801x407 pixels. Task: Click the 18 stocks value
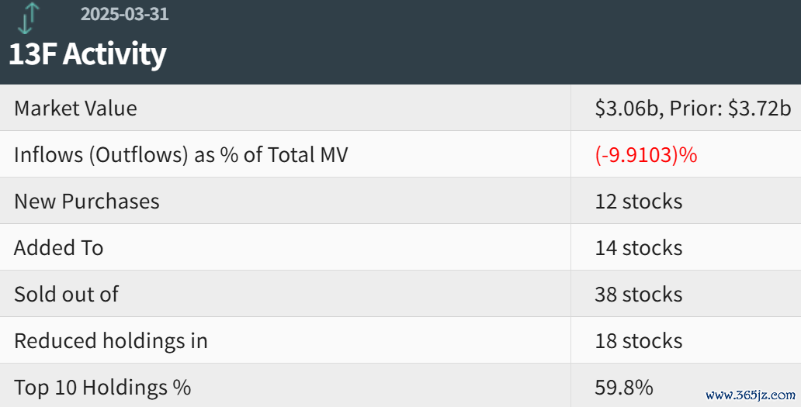[639, 341]
